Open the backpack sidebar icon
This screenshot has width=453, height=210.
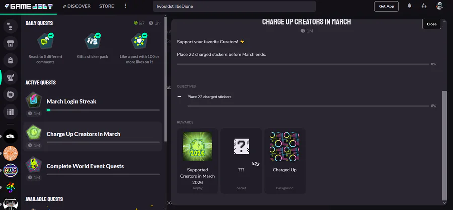coord(11,61)
